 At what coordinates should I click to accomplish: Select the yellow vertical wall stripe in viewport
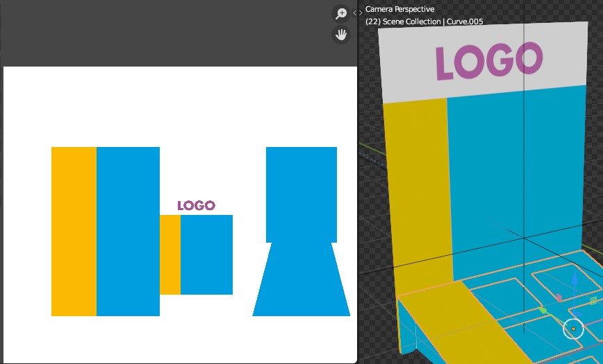(x=419, y=190)
